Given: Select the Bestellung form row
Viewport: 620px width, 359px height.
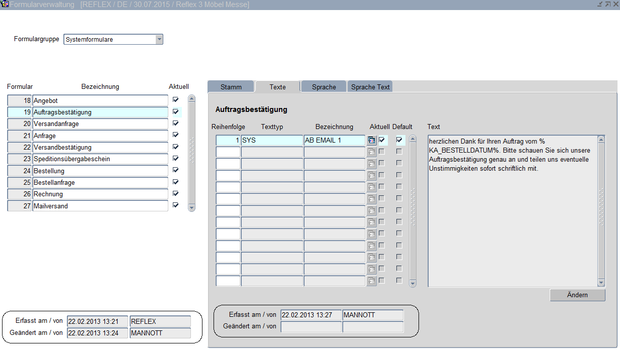Looking at the screenshot, I should tap(99, 171).
